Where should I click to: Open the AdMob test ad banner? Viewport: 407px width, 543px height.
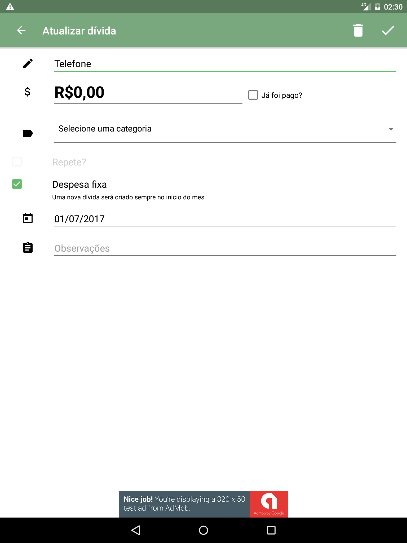coord(203,504)
